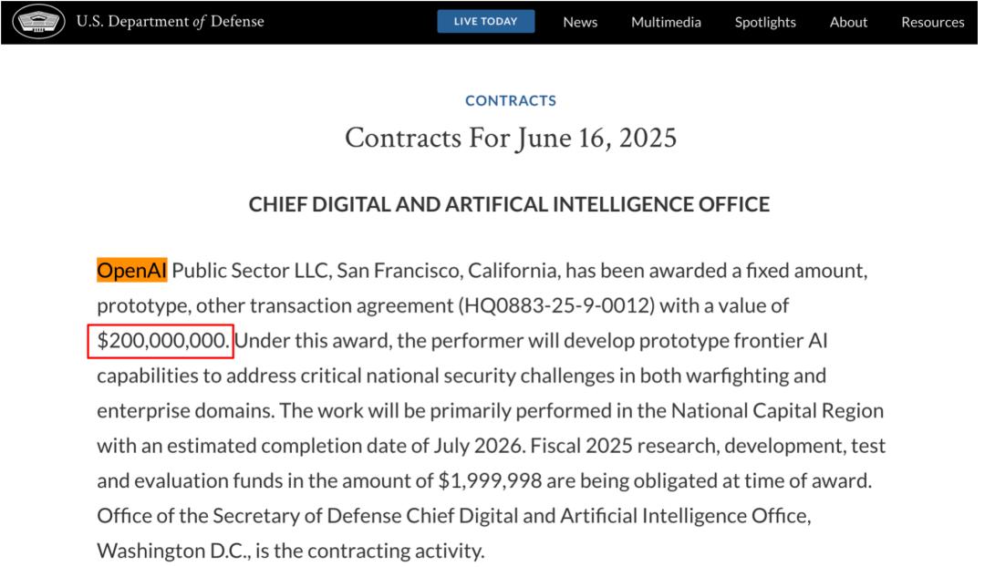Image resolution: width=985 pixels, height=567 pixels.
Task: Click the Contracts For June 16, 2025 heading
Action: pos(511,138)
